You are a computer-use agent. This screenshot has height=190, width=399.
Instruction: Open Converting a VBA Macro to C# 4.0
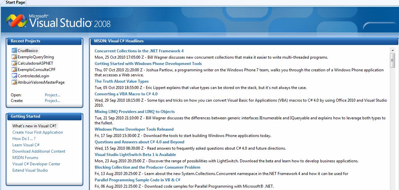(x=126, y=94)
